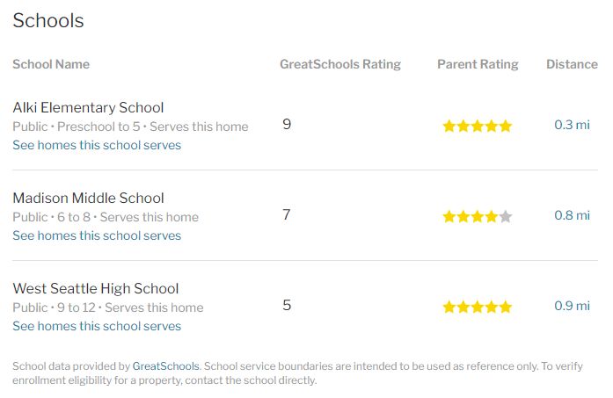613x398 pixels.
Task: Click the Distance column header
Action: 572,64
